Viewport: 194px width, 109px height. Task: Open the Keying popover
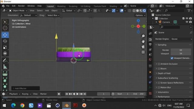click(x=26, y=94)
